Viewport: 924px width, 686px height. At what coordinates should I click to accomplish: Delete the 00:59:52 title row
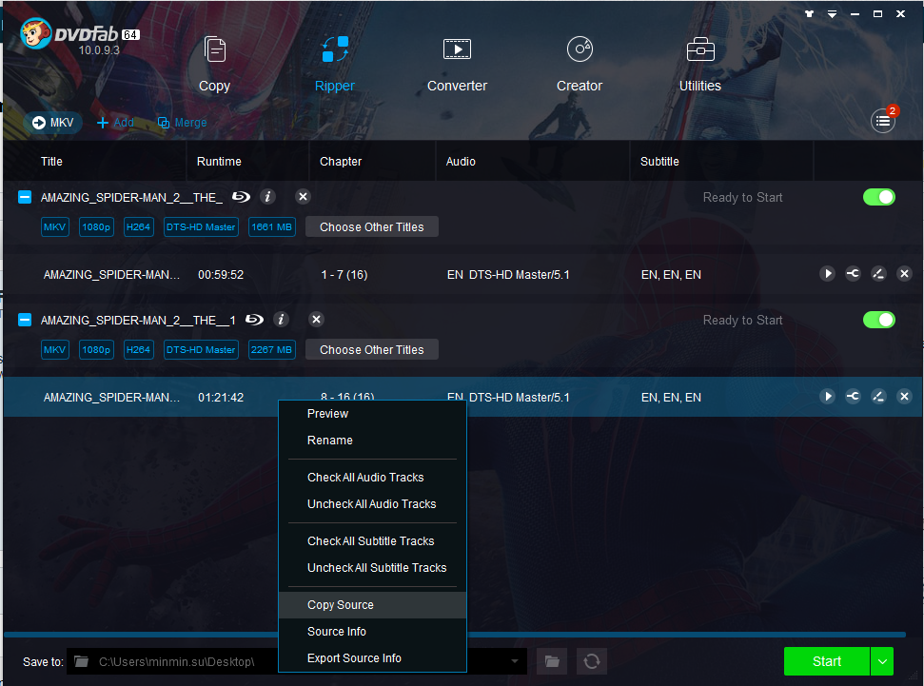(x=904, y=274)
